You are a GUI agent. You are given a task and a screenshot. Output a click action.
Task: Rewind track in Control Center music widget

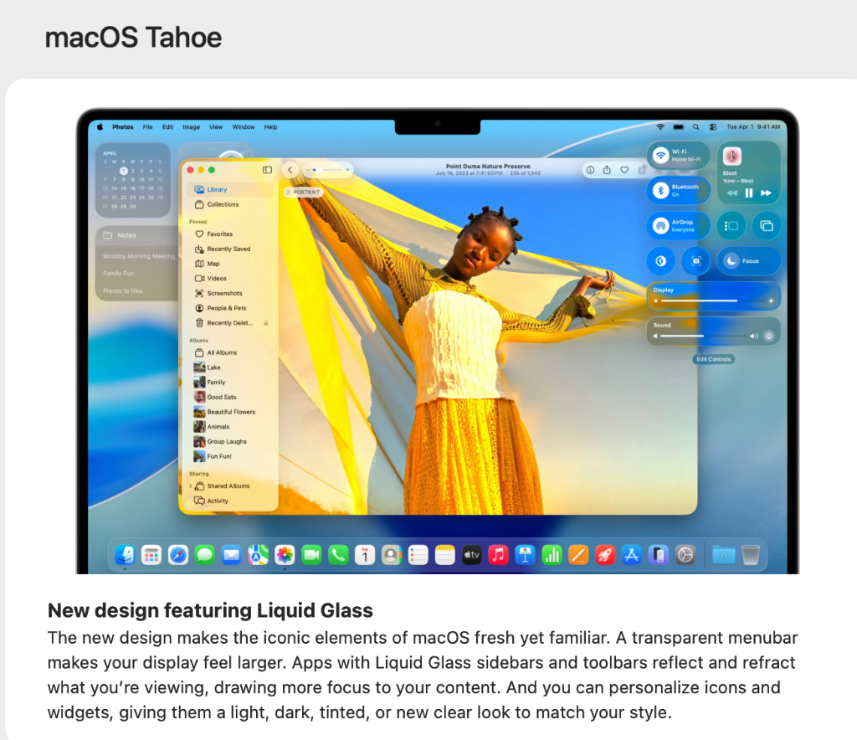731,193
